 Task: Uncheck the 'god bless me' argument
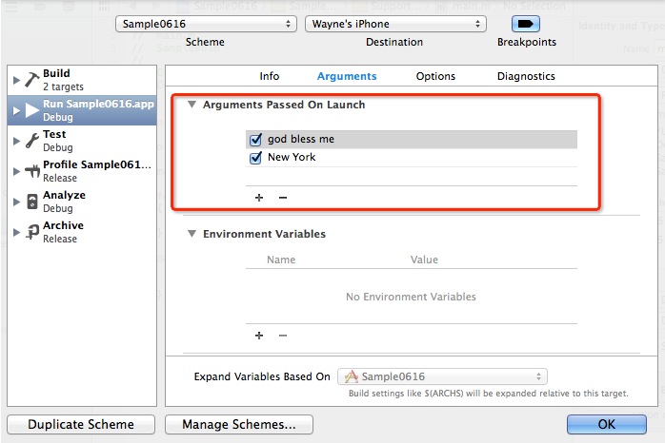tap(255, 140)
